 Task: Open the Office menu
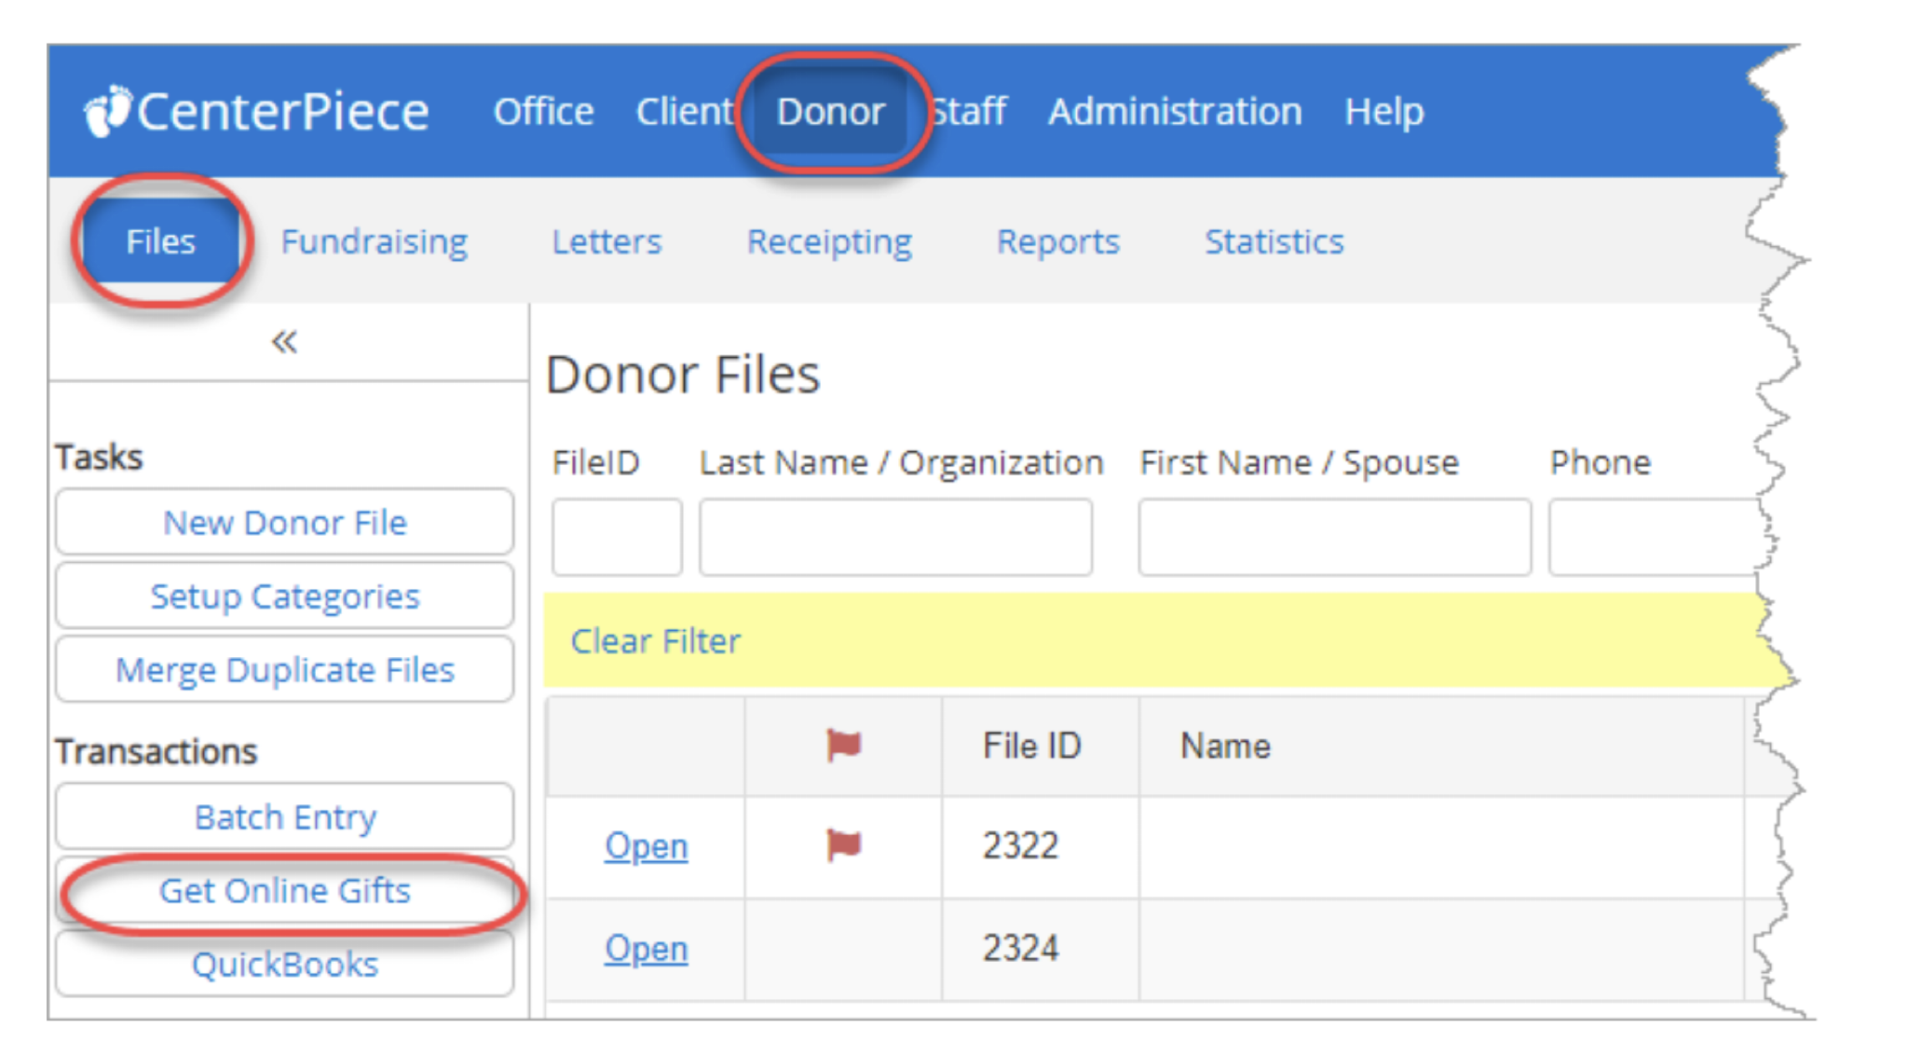tap(543, 112)
